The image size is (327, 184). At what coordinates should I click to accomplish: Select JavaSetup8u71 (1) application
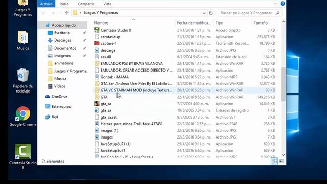click(x=115, y=144)
